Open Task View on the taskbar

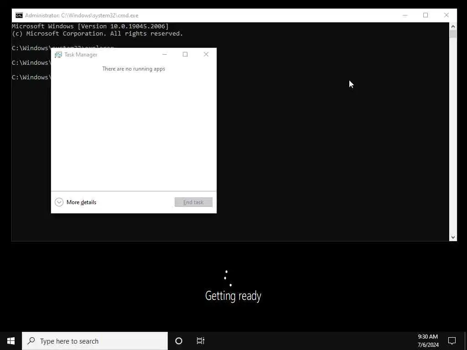[201, 341]
